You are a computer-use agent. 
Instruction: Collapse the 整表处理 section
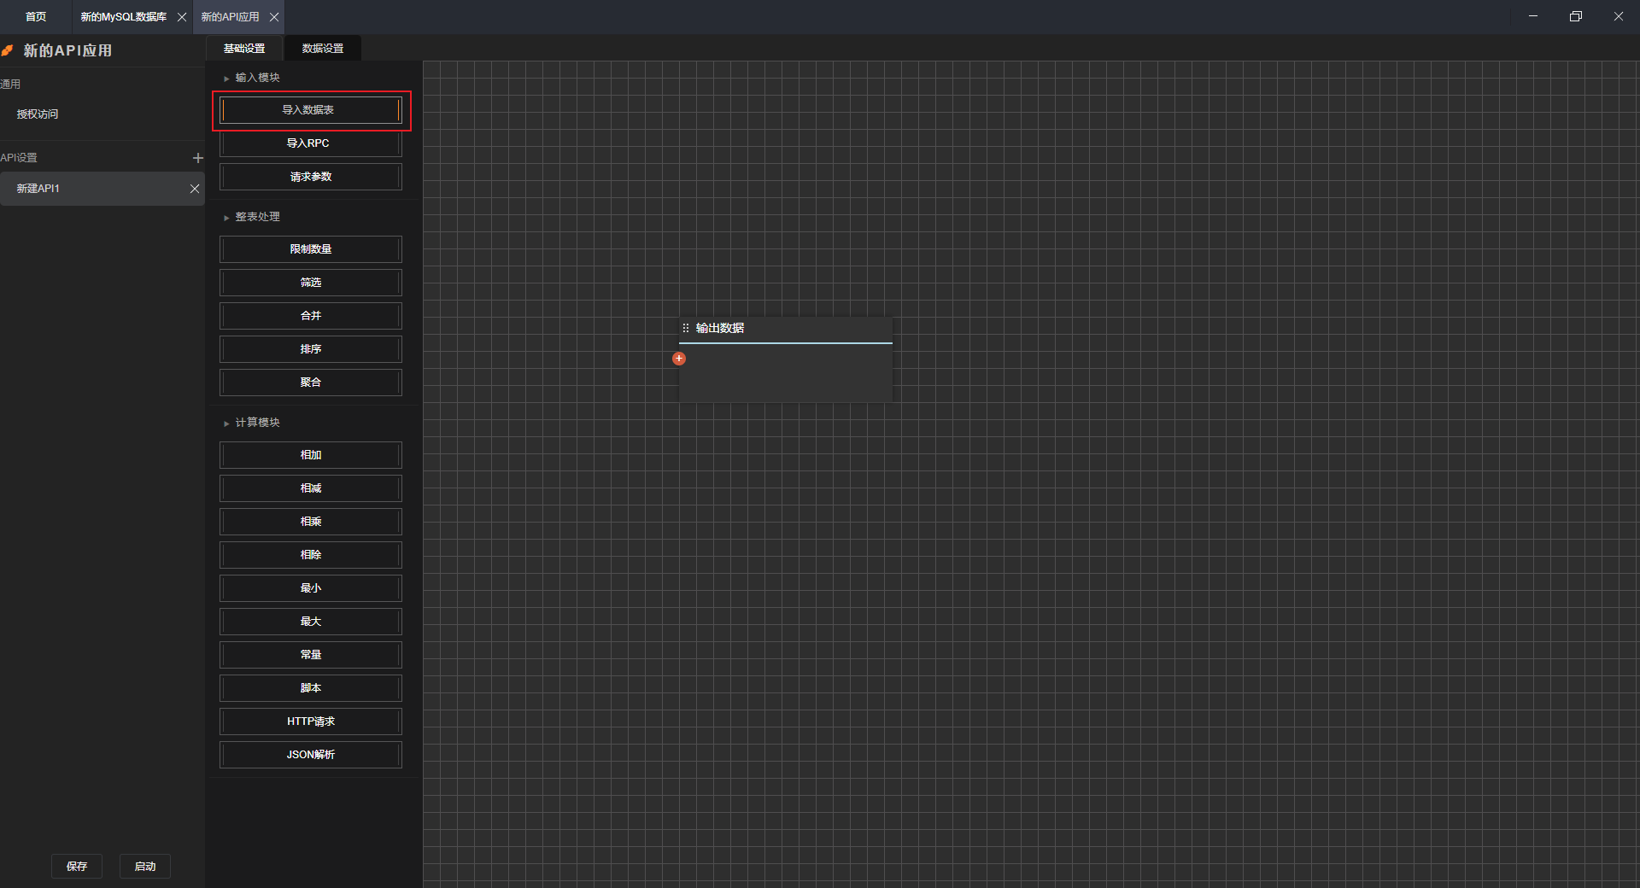tap(226, 218)
